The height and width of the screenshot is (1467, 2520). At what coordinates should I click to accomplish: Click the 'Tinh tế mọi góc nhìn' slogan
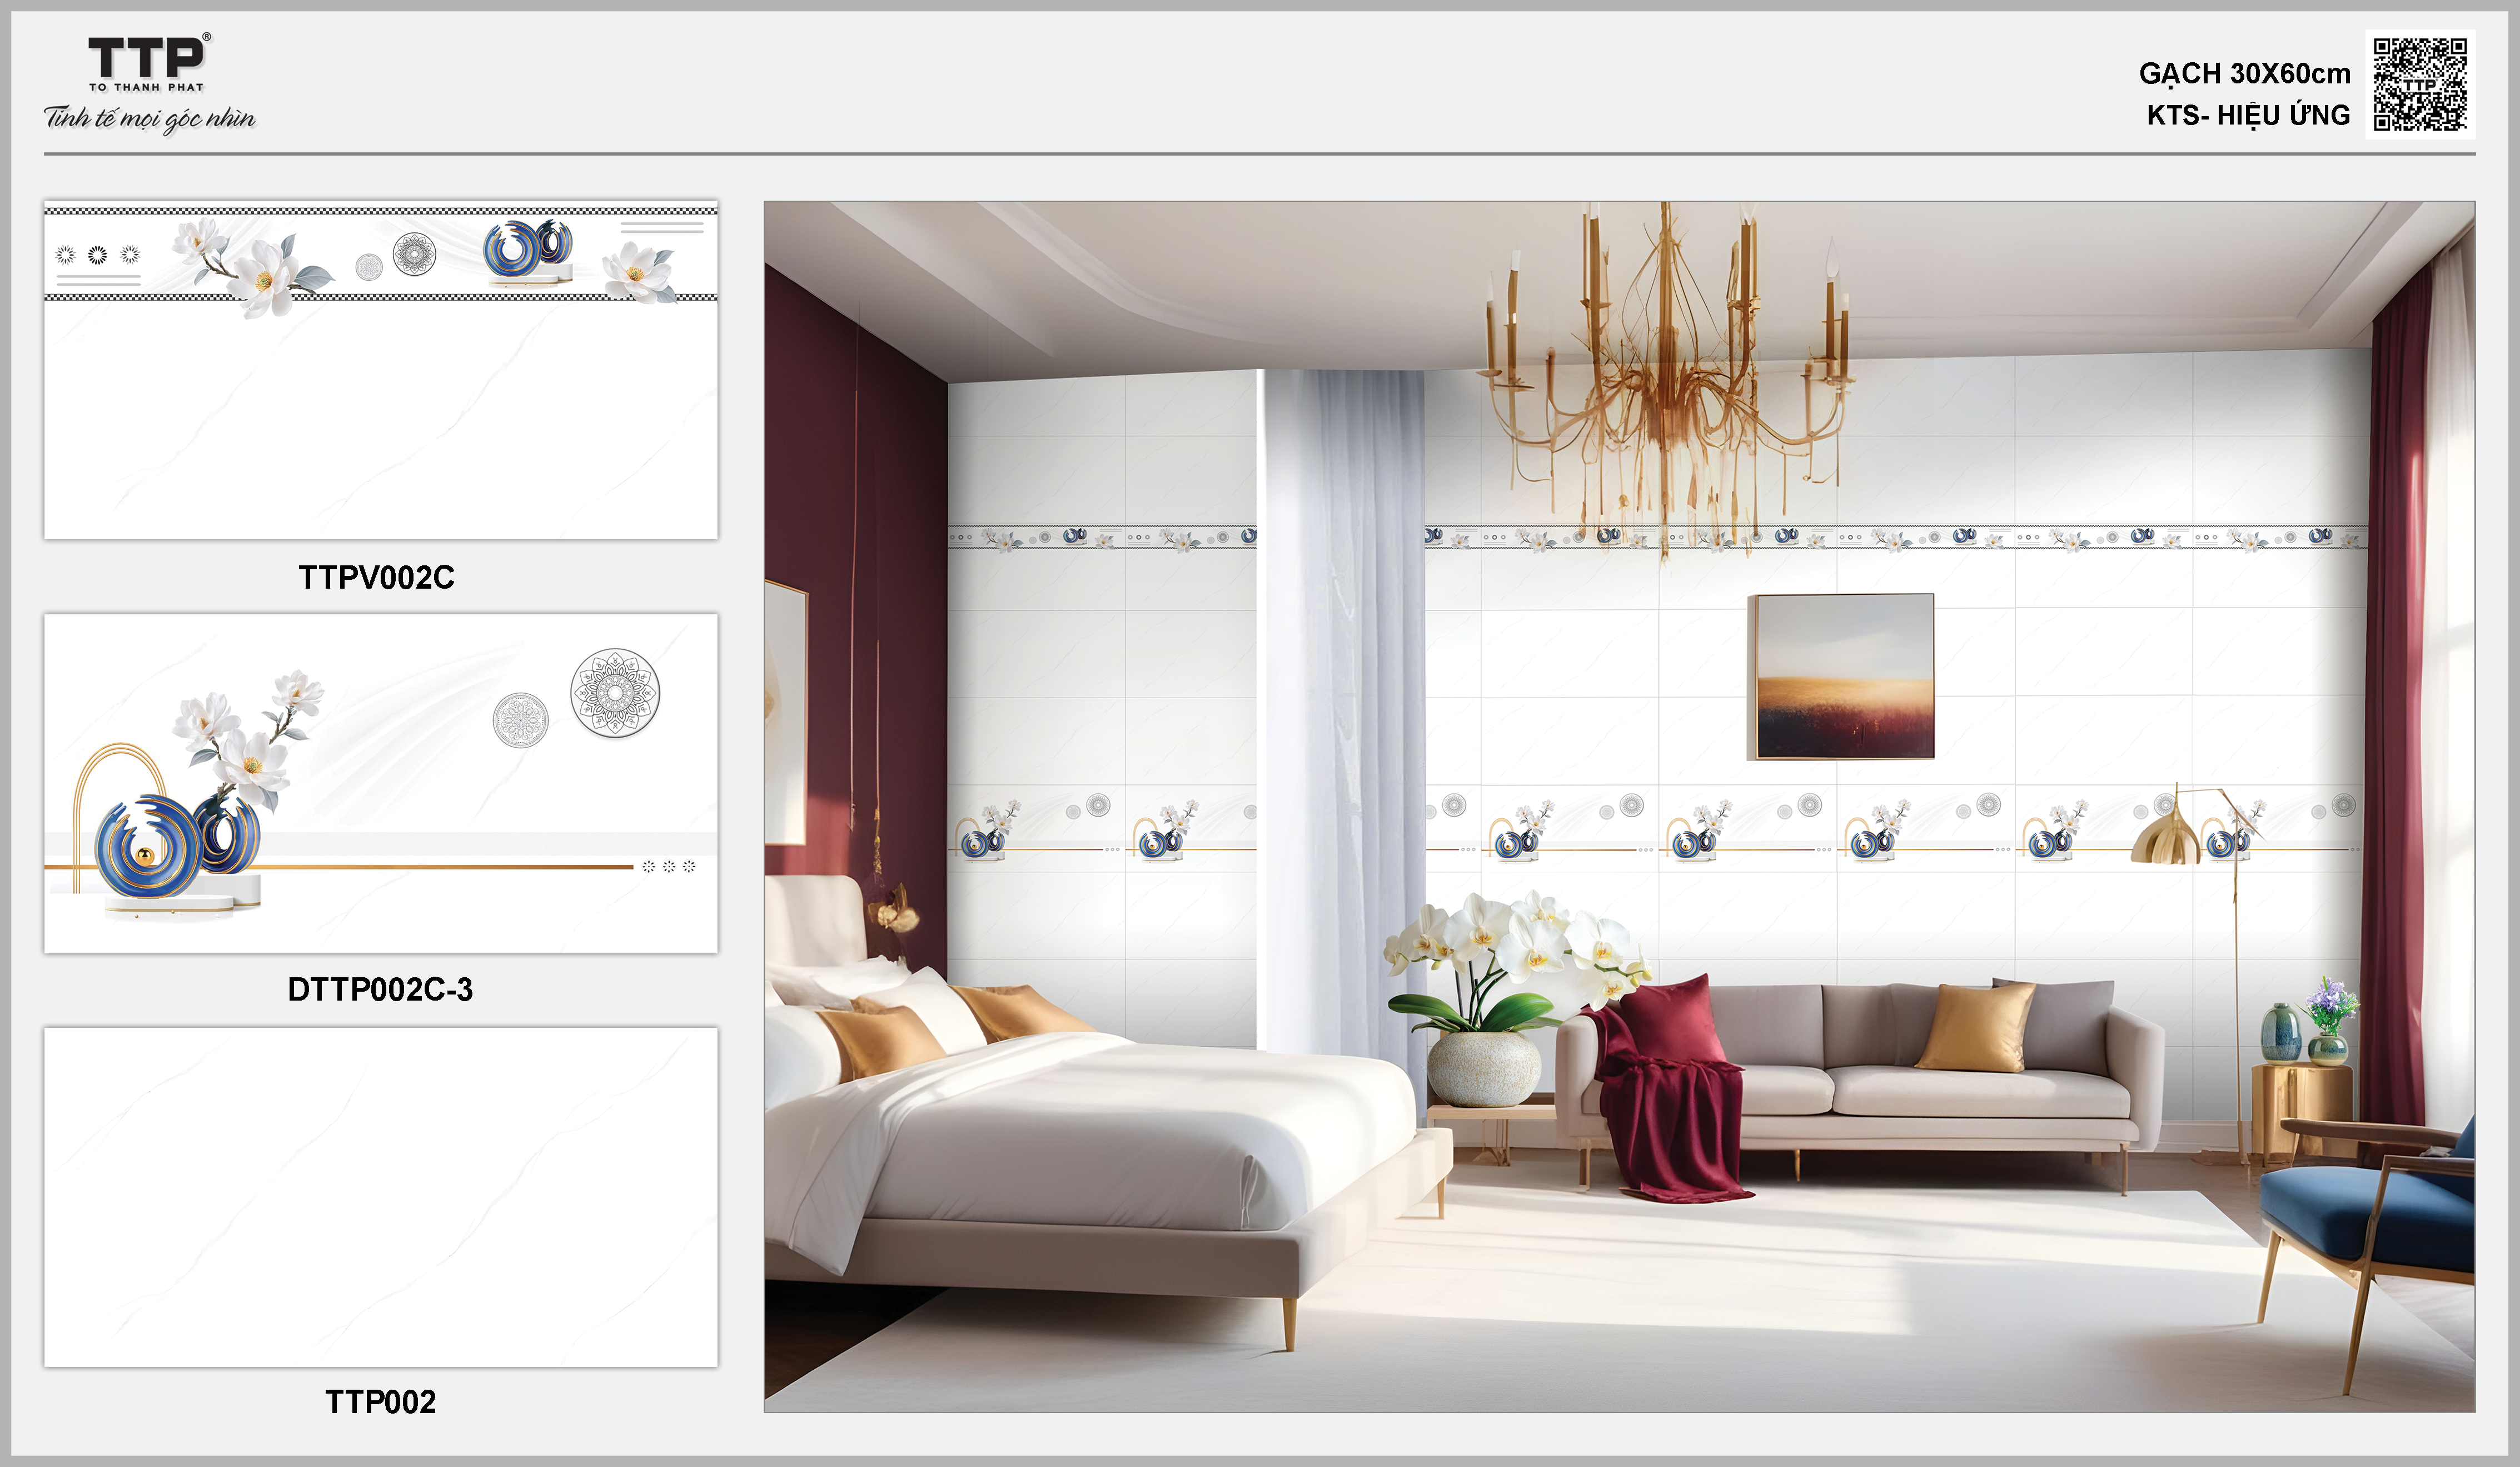150,118
